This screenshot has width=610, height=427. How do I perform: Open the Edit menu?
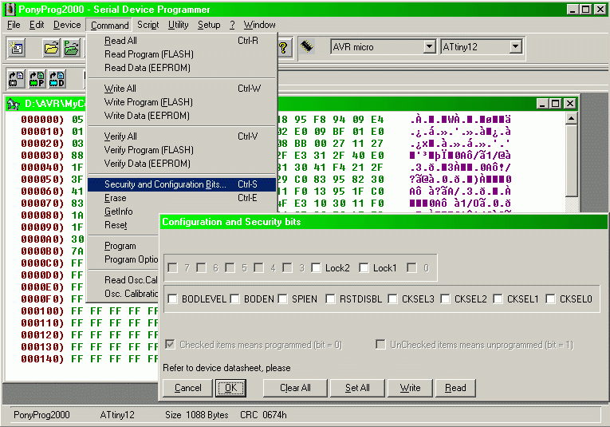click(x=37, y=25)
